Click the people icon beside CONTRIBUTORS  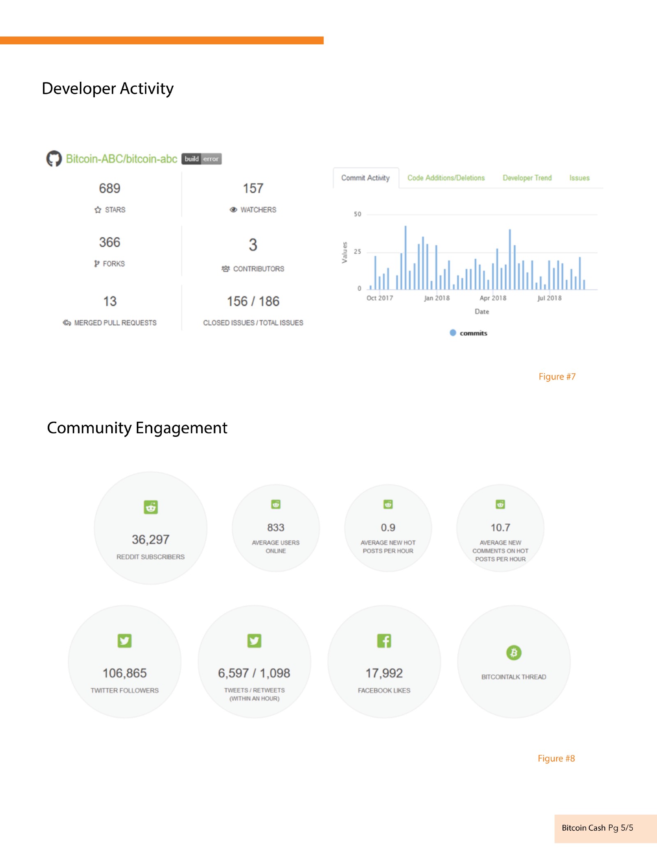coord(225,269)
